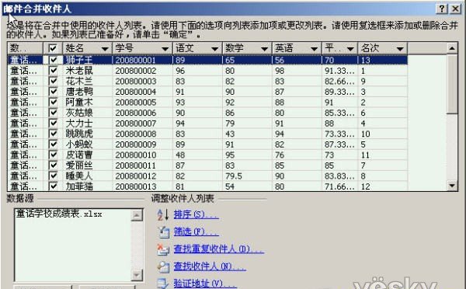Uncheck the checkbox for 小蚂蚁
Image resolution: width=466 pixels, height=289 pixels.
53,144
